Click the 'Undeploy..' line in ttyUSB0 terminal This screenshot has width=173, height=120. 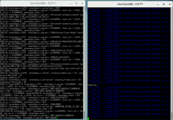(93, 85)
